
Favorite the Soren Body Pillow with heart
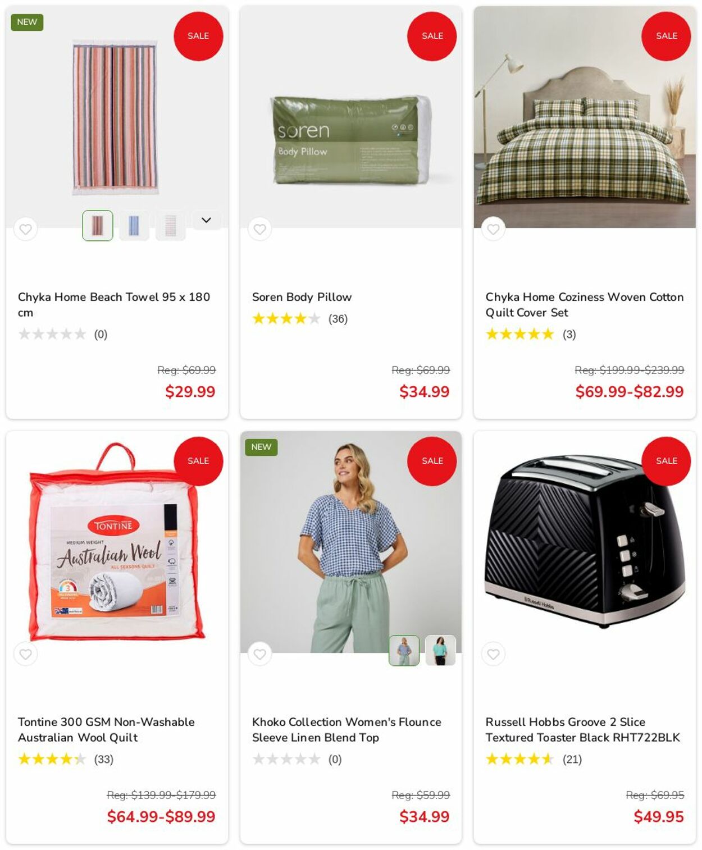(259, 229)
